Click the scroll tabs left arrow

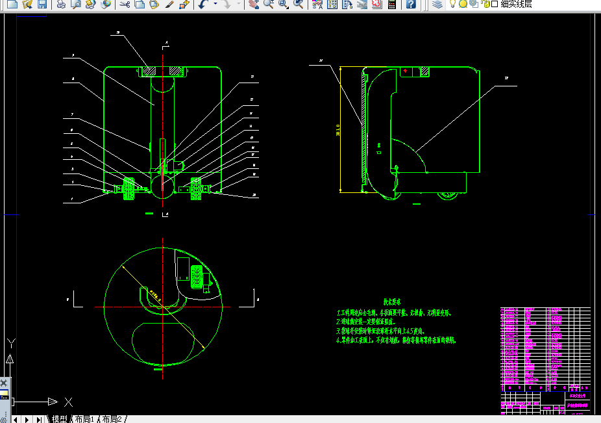[16, 420]
